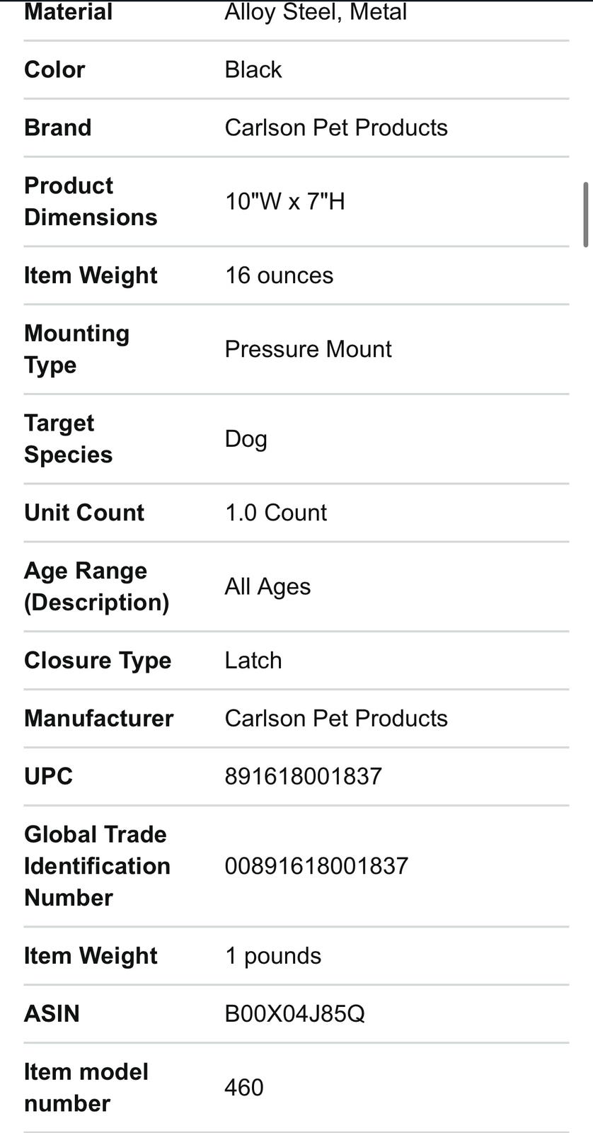Viewport: 593px width, 1133px height.
Task: Click the 16 ounces weight value
Action: 279,275
